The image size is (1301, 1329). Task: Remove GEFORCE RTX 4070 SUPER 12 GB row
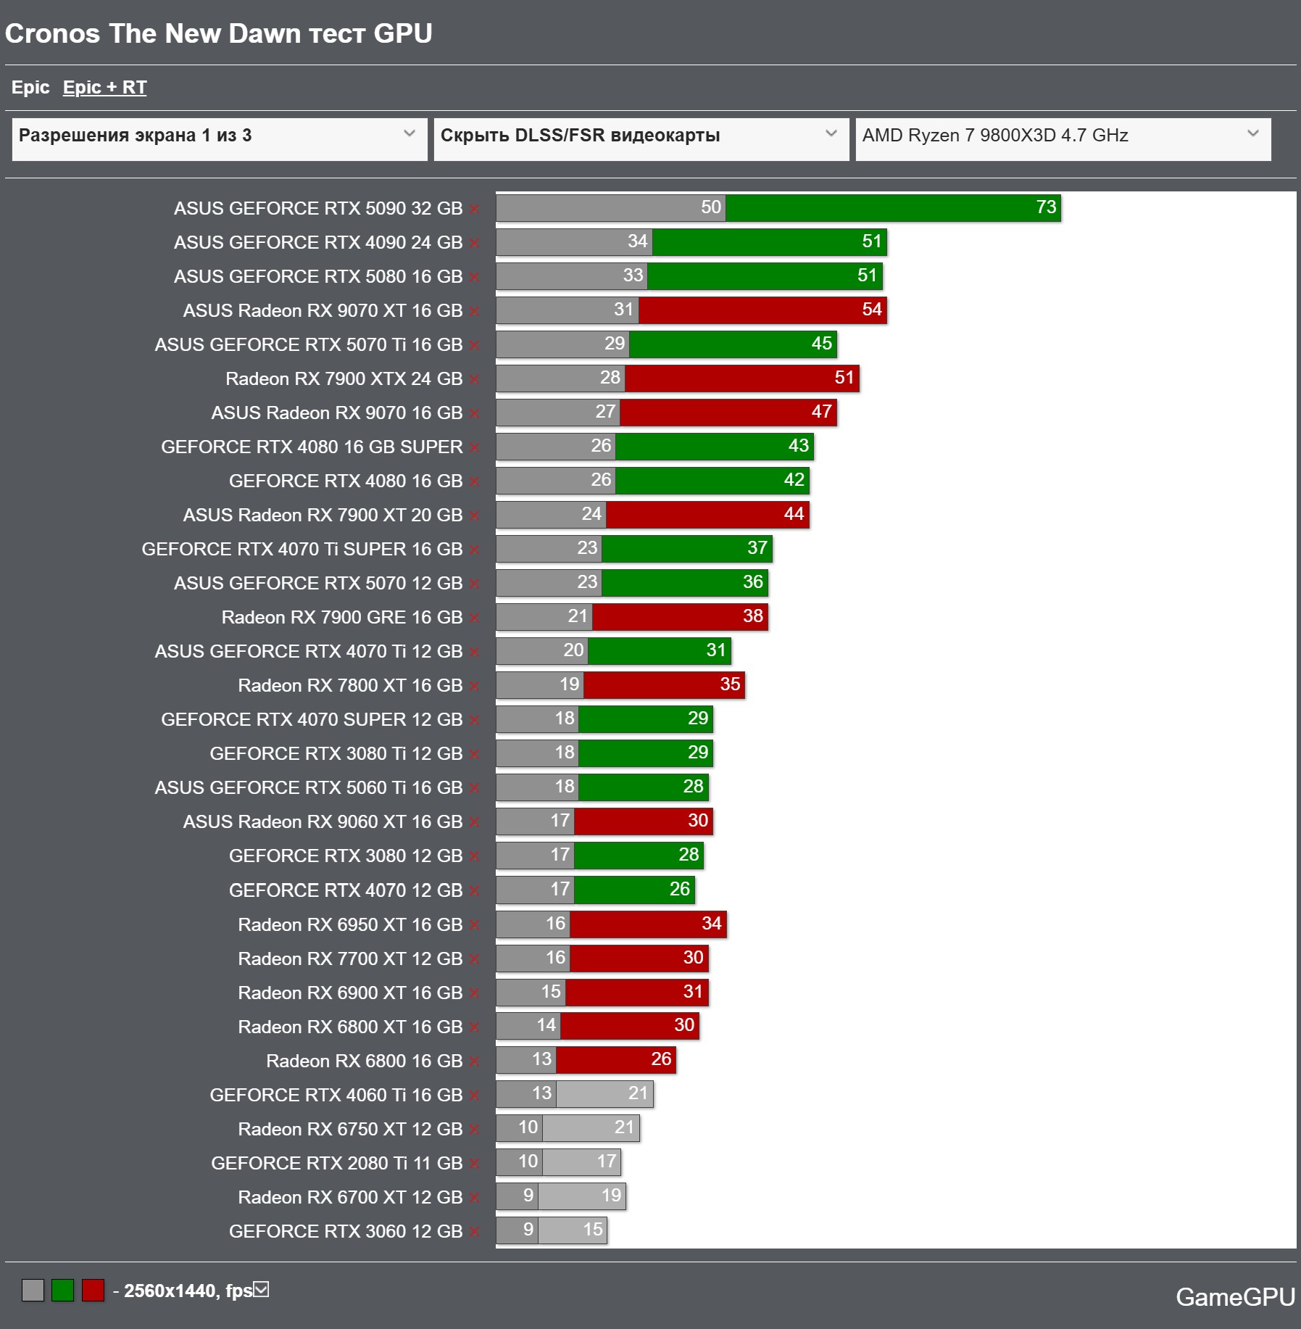474,720
